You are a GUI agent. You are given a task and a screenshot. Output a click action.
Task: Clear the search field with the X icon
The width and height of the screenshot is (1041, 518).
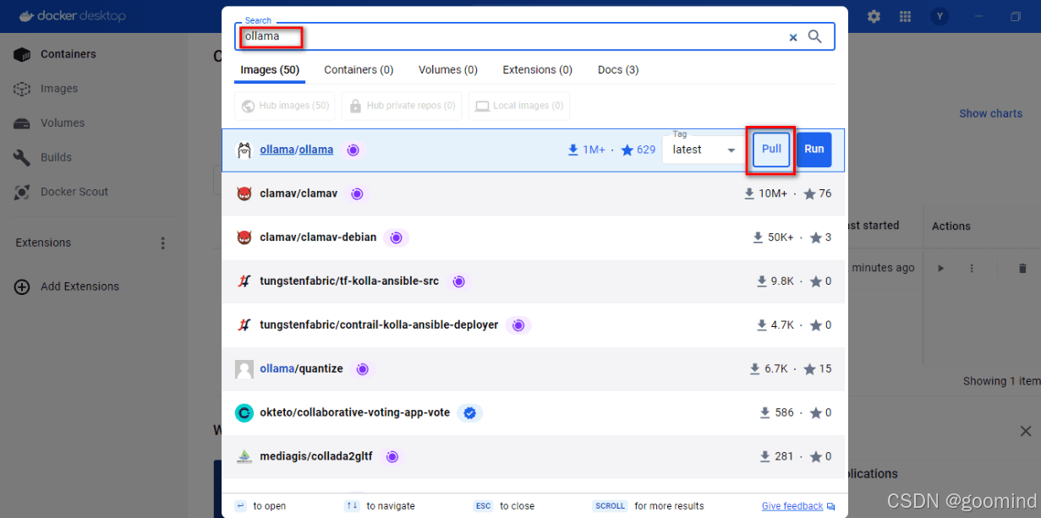click(x=793, y=37)
